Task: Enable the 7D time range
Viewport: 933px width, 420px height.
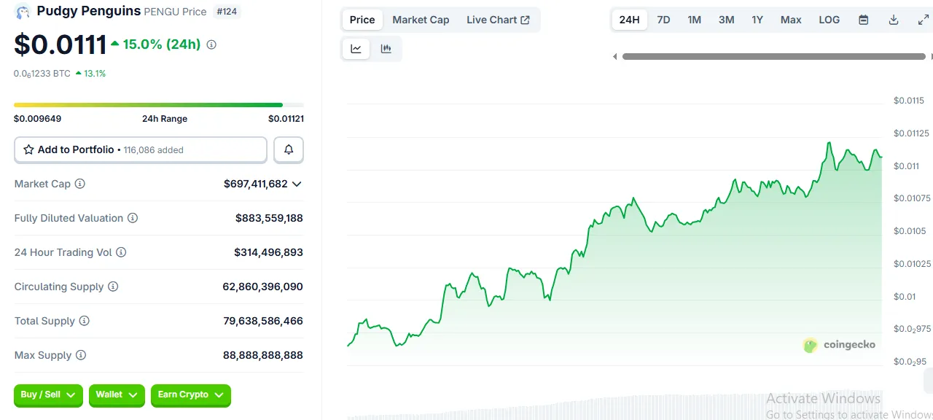Action: click(x=663, y=20)
